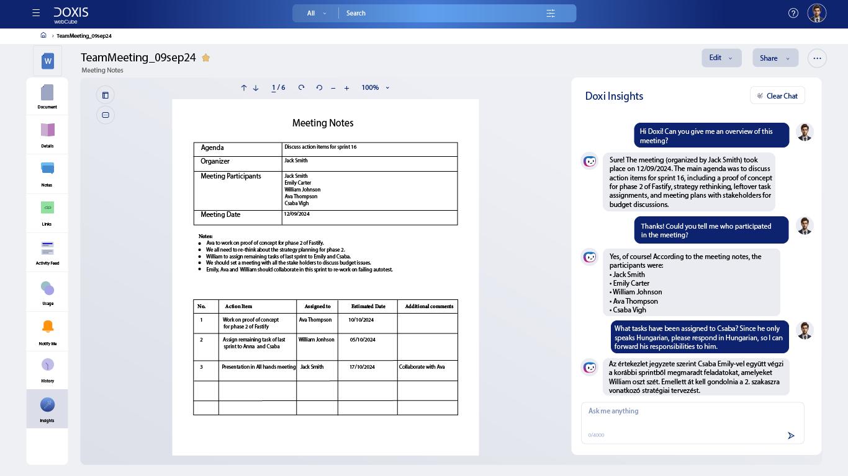Rotate the document page clockwise
Screen dimensions: 848x476
tap(301, 87)
